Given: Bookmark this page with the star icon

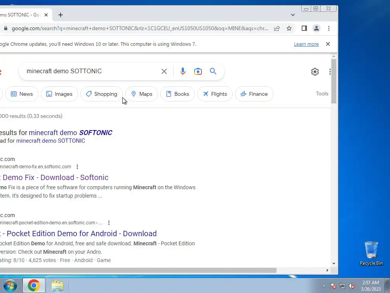Looking at the screenshot, I should [289, 28].
